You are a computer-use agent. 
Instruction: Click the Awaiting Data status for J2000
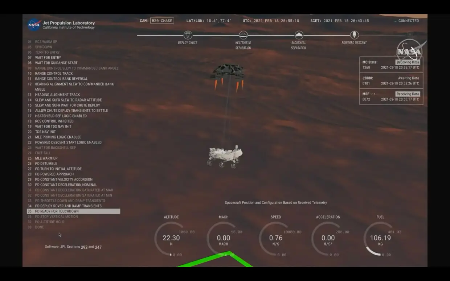tap(408, 78)
